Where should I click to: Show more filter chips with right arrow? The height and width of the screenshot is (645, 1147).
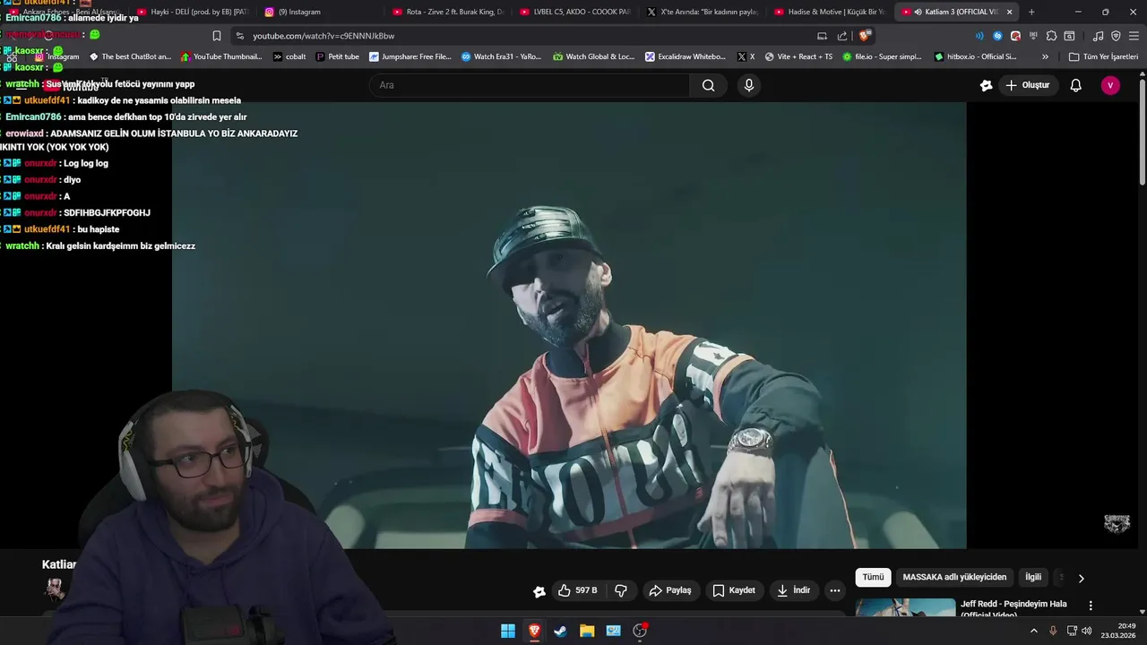point(1081,578)
